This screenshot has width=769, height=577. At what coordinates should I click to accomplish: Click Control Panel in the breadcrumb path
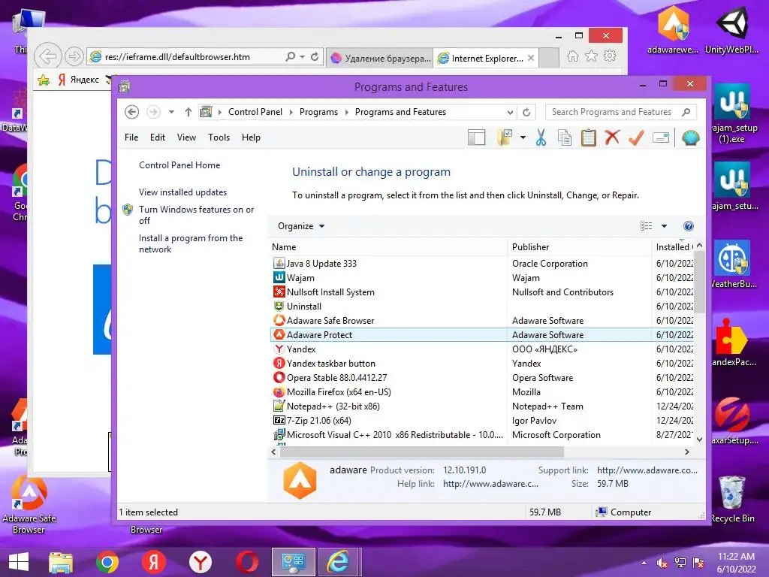coord(255,112)
